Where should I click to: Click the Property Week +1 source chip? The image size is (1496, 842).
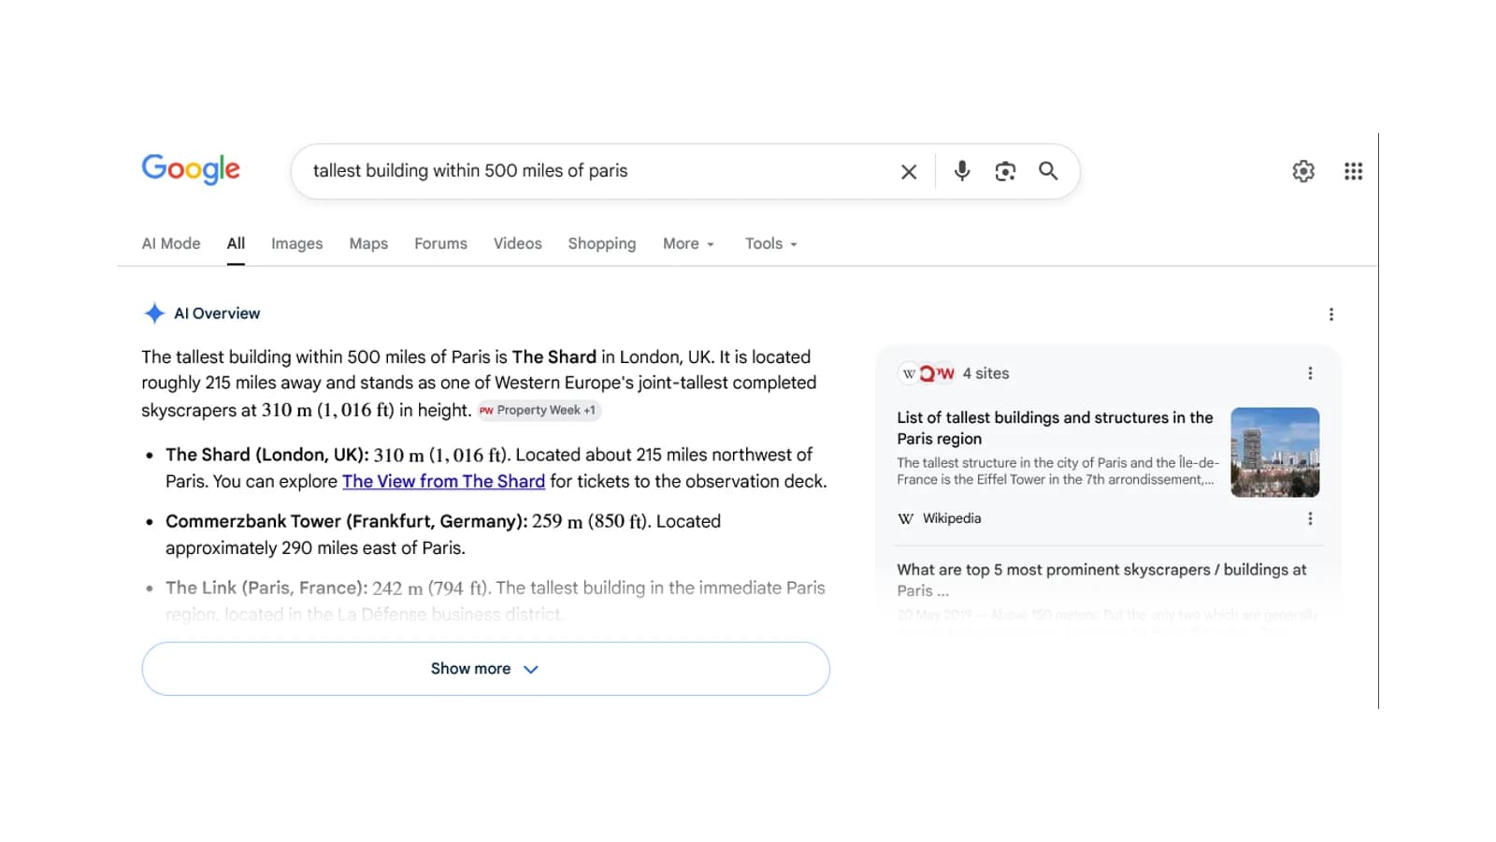click(539, 410)
